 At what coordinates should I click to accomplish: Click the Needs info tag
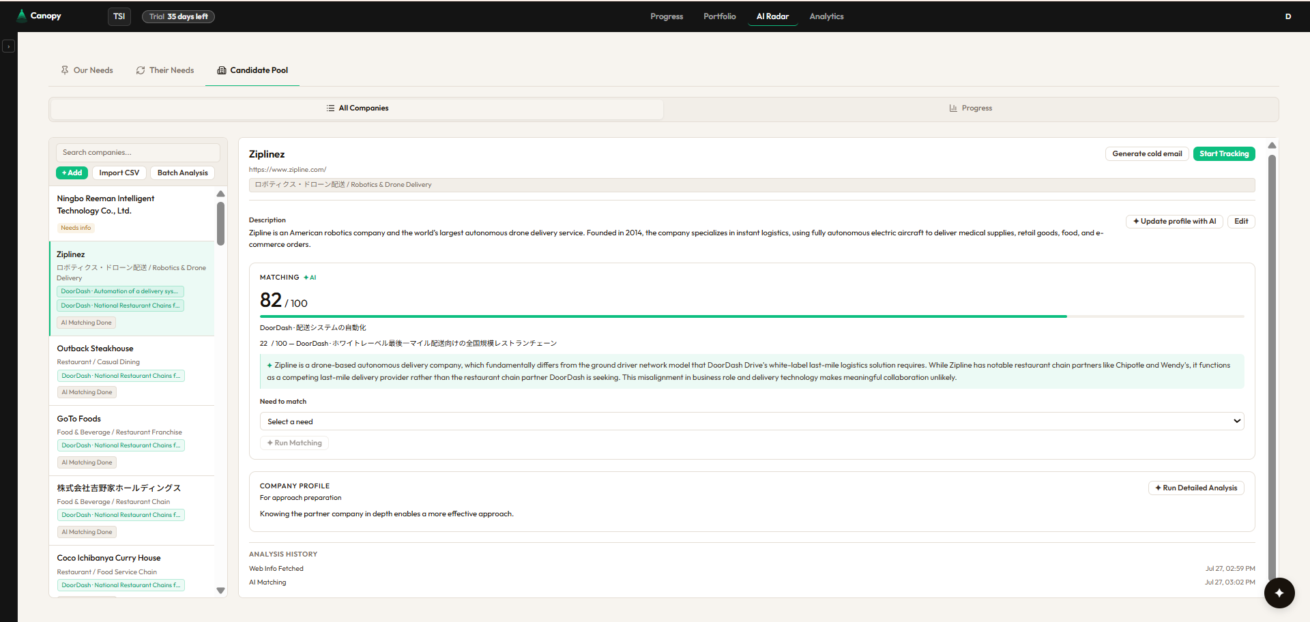point(76,228)
